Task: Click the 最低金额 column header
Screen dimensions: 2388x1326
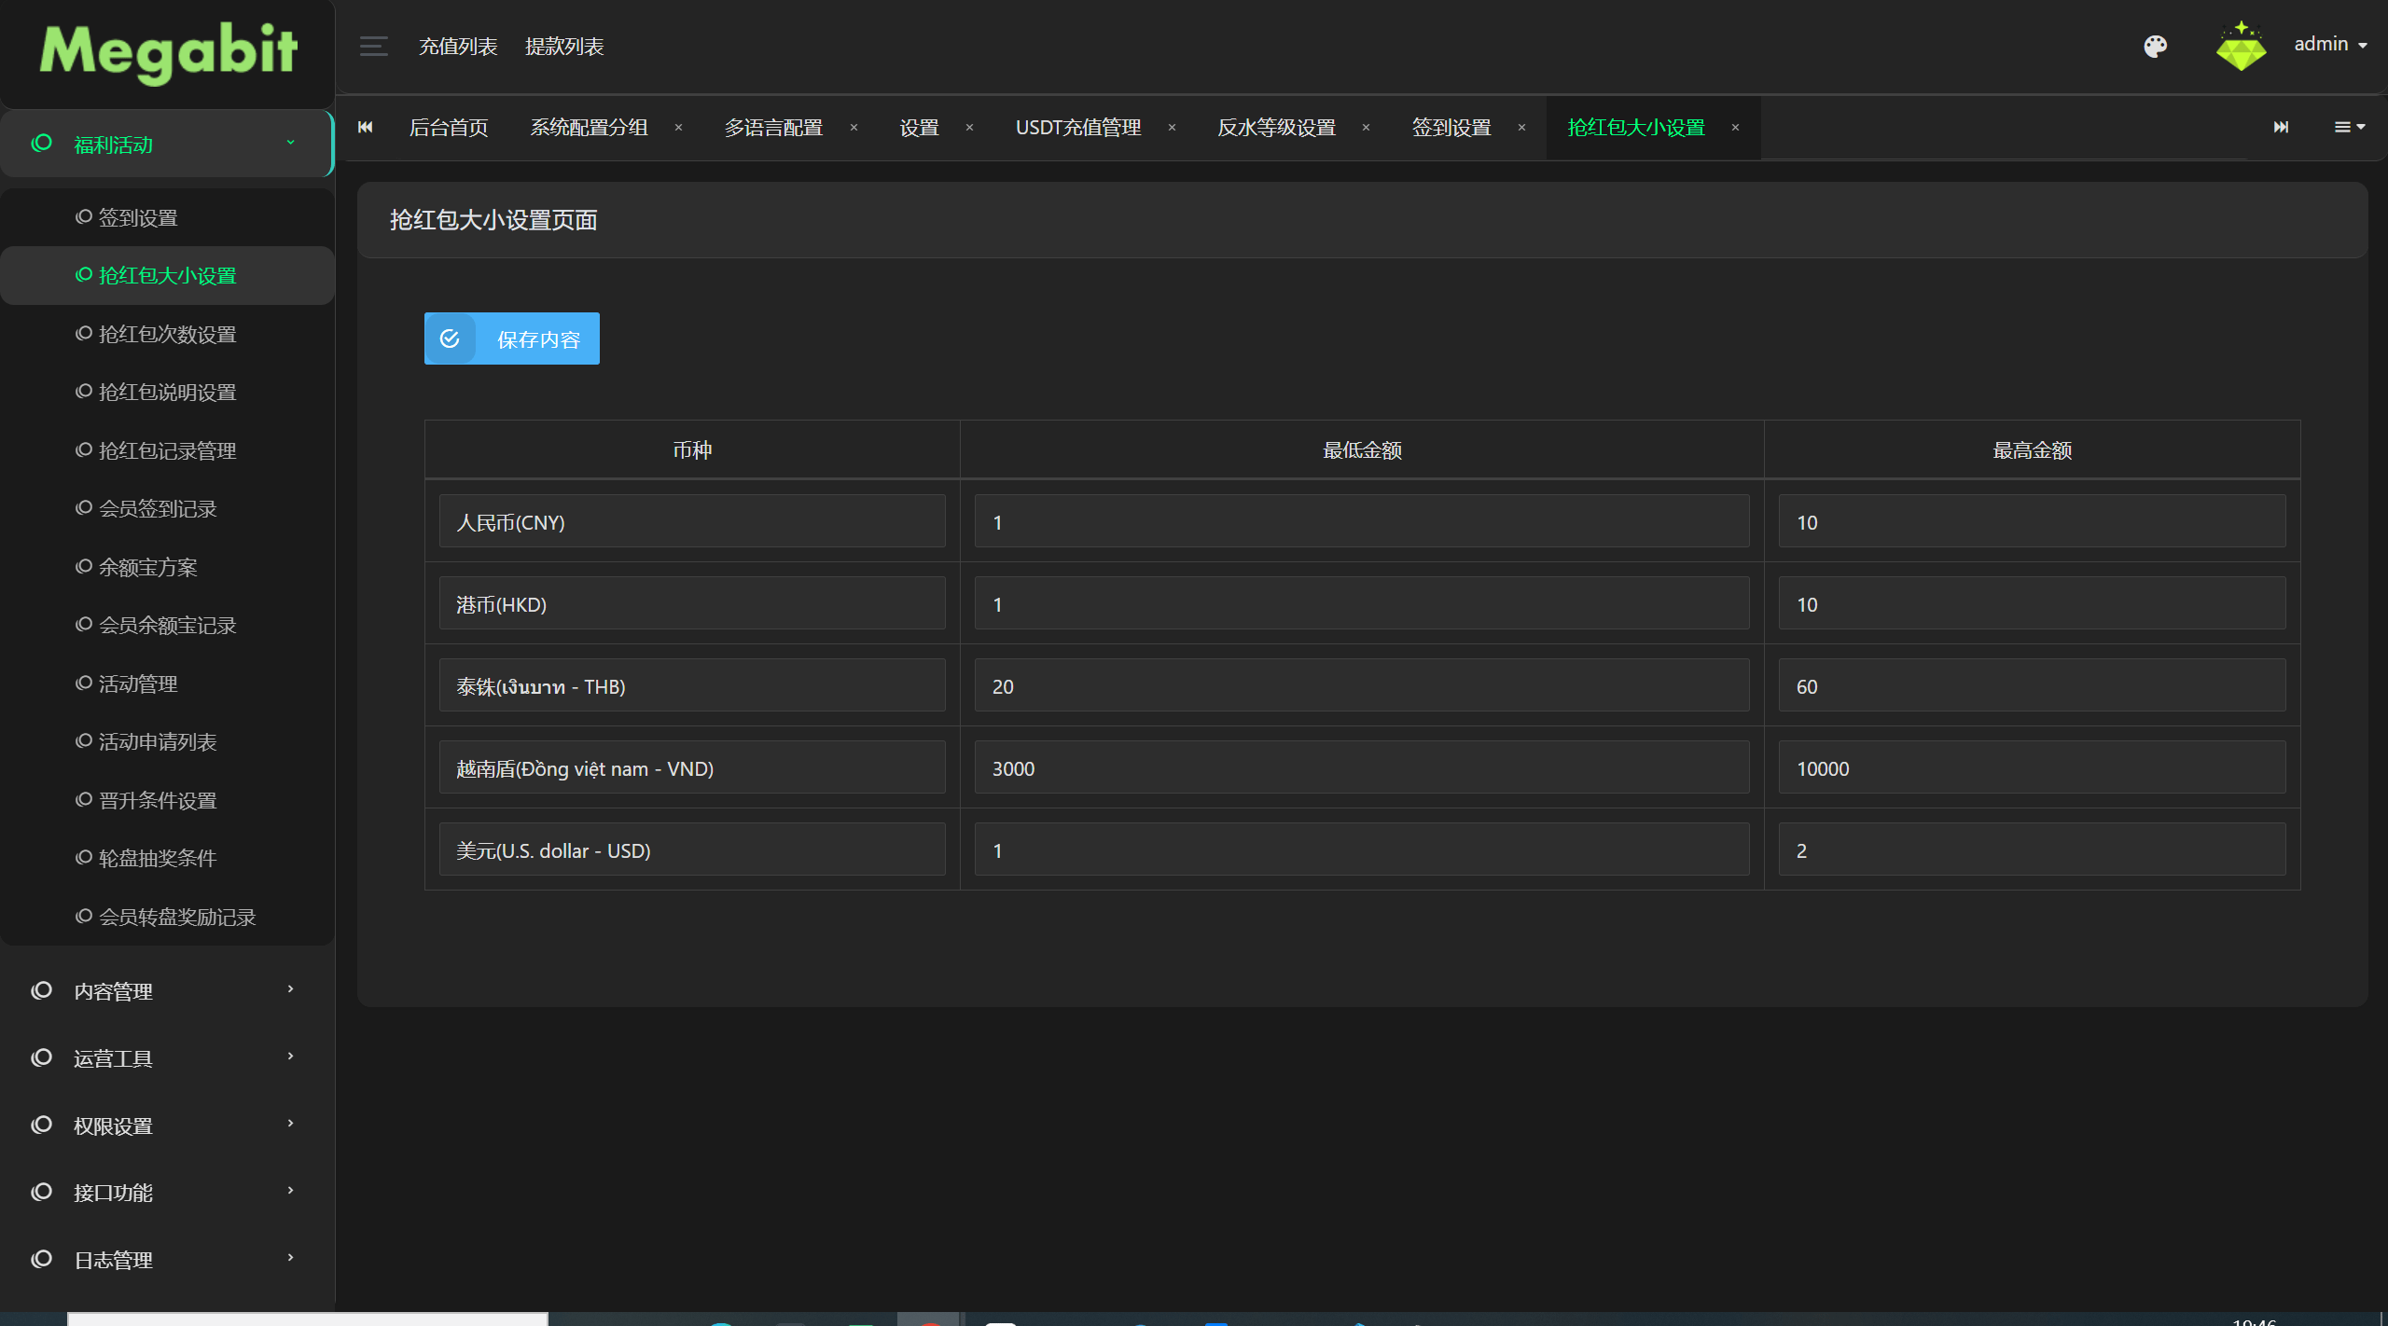Action: [x=1362, y=450]
